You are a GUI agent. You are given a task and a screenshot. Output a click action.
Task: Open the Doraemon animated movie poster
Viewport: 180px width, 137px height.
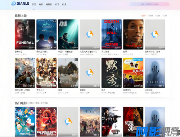25,121
